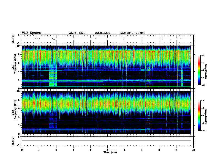
Task: Click the "8" minute tick on the time axis
Action: pos(159,150)
